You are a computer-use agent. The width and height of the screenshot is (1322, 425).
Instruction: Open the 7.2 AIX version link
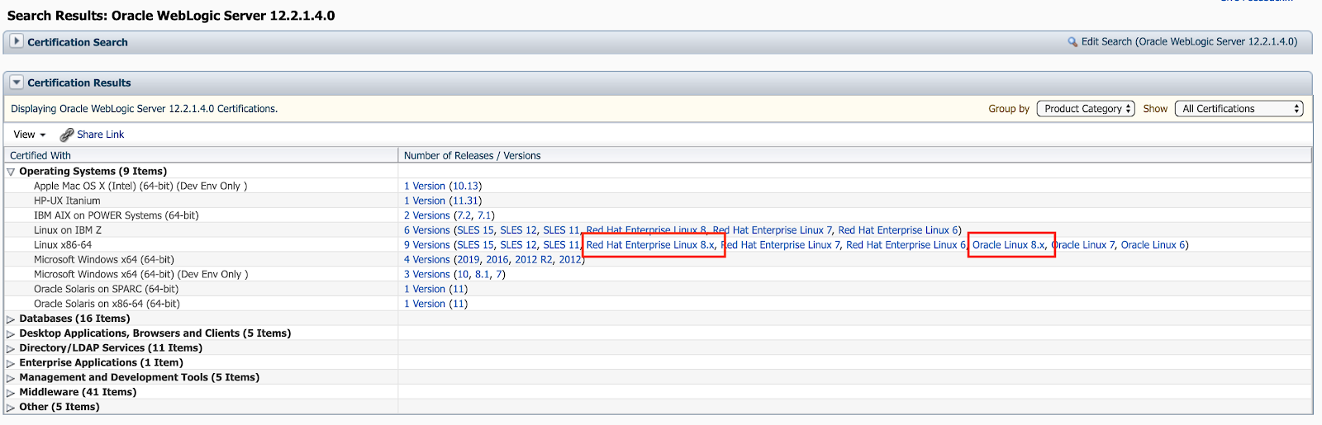coord(464,215)
